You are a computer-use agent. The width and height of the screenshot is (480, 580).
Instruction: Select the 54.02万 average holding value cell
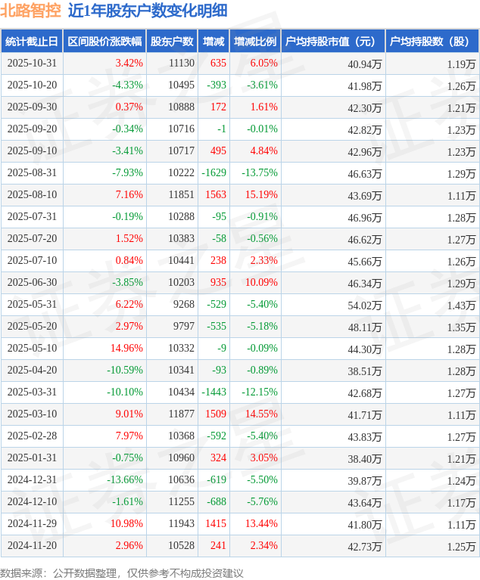pyautogui.click(x=364, y=305)
